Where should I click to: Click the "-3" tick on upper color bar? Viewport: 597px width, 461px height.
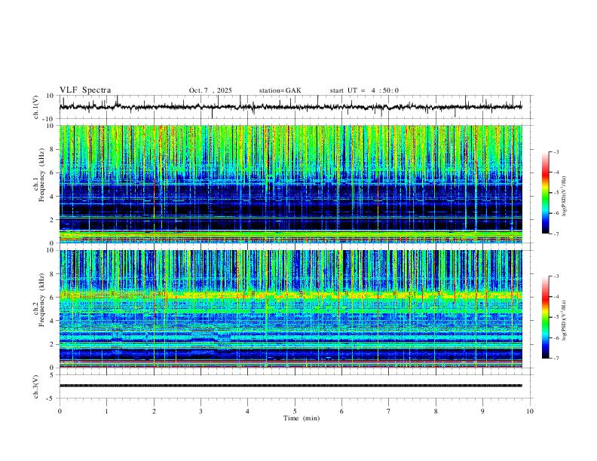pos(556,151)
